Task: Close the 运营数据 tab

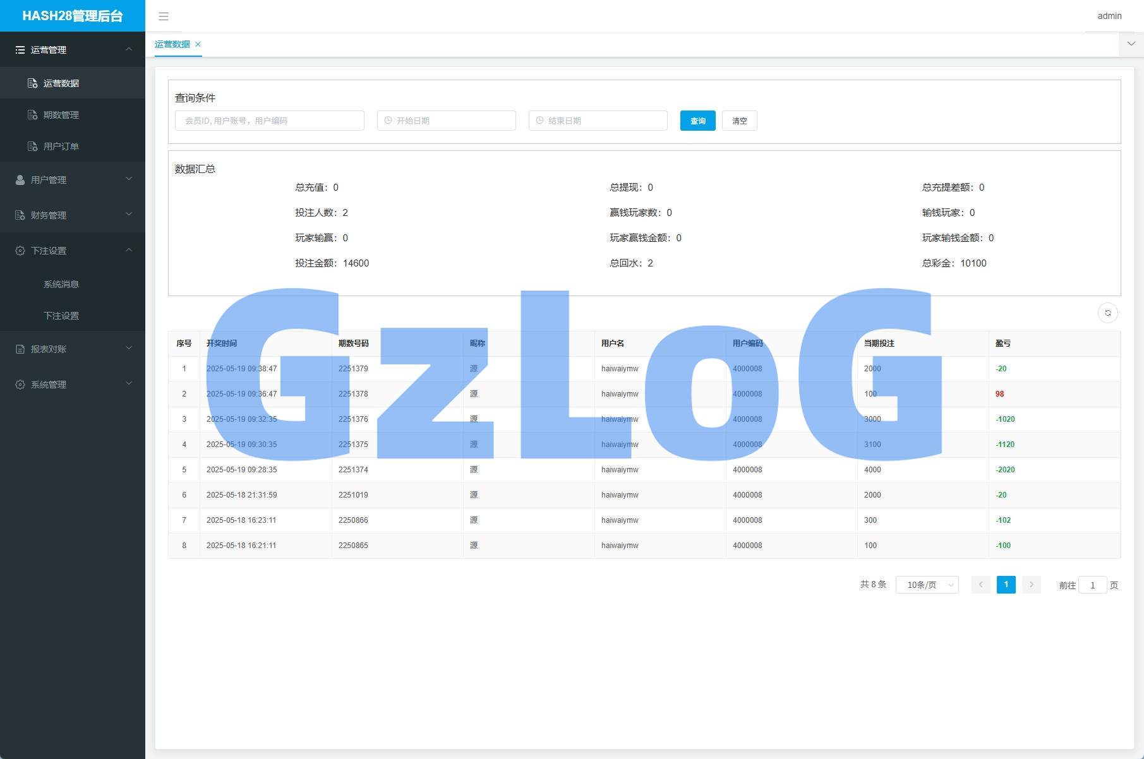Action: tap(198, 44)
